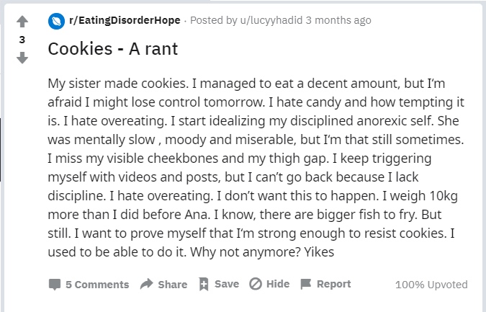Click the 3 months ago timestamp
Screen dimensions: 486x312
(x=338, y=20)
